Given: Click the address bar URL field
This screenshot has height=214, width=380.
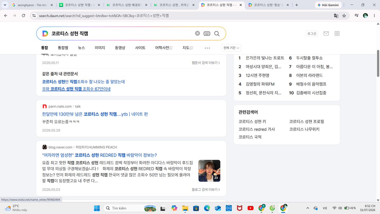Looking at the screenshot, I should (184, 16).
